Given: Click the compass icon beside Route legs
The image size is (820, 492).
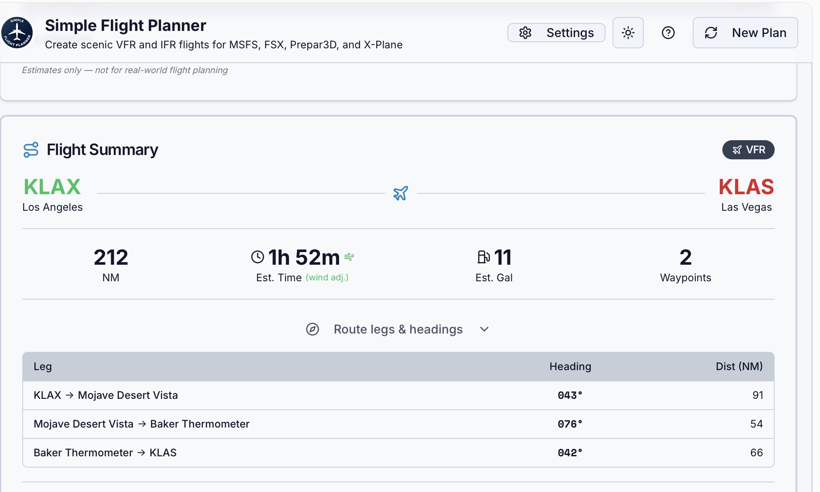Looking at the screenshot, I should [313, 329].
